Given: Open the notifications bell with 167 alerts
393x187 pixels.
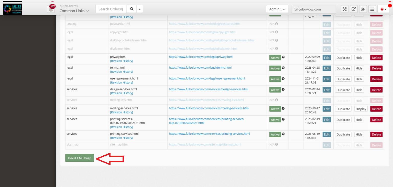Looking at the screenshot, I should tap(51, 9).
